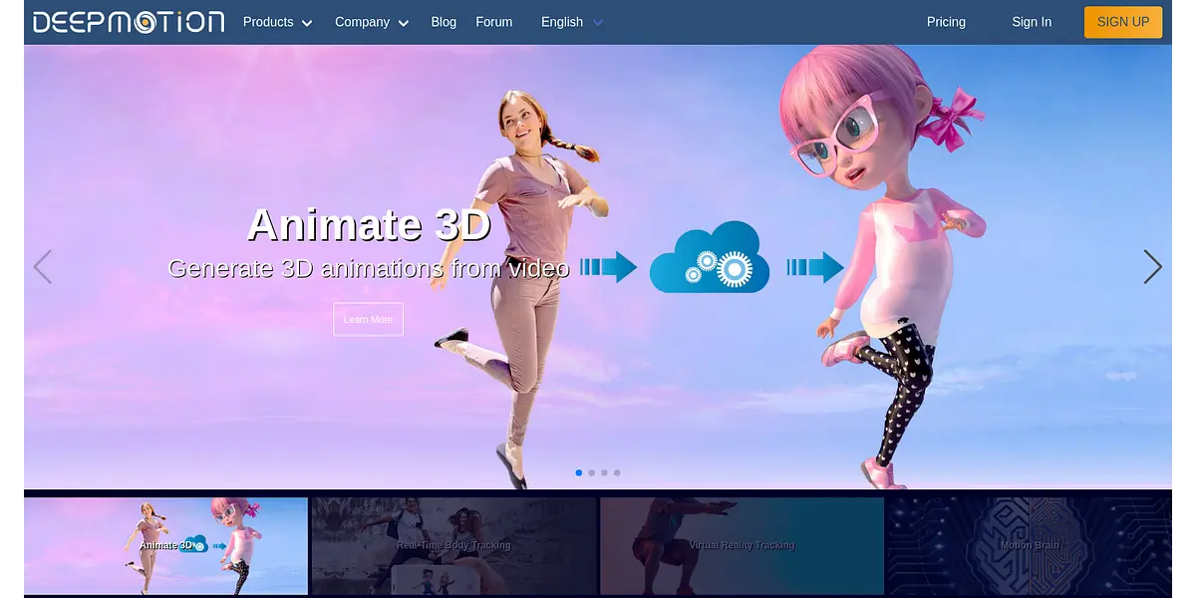Image resolution: width=1196 pixels, height=598 pixels.
Task: Advance to the next slide arrow
Action: coord(1152,267)
